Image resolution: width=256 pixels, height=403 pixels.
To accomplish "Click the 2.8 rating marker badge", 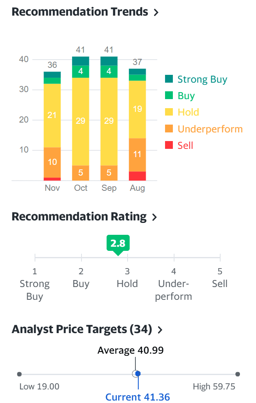I will (x=118, y=243).
